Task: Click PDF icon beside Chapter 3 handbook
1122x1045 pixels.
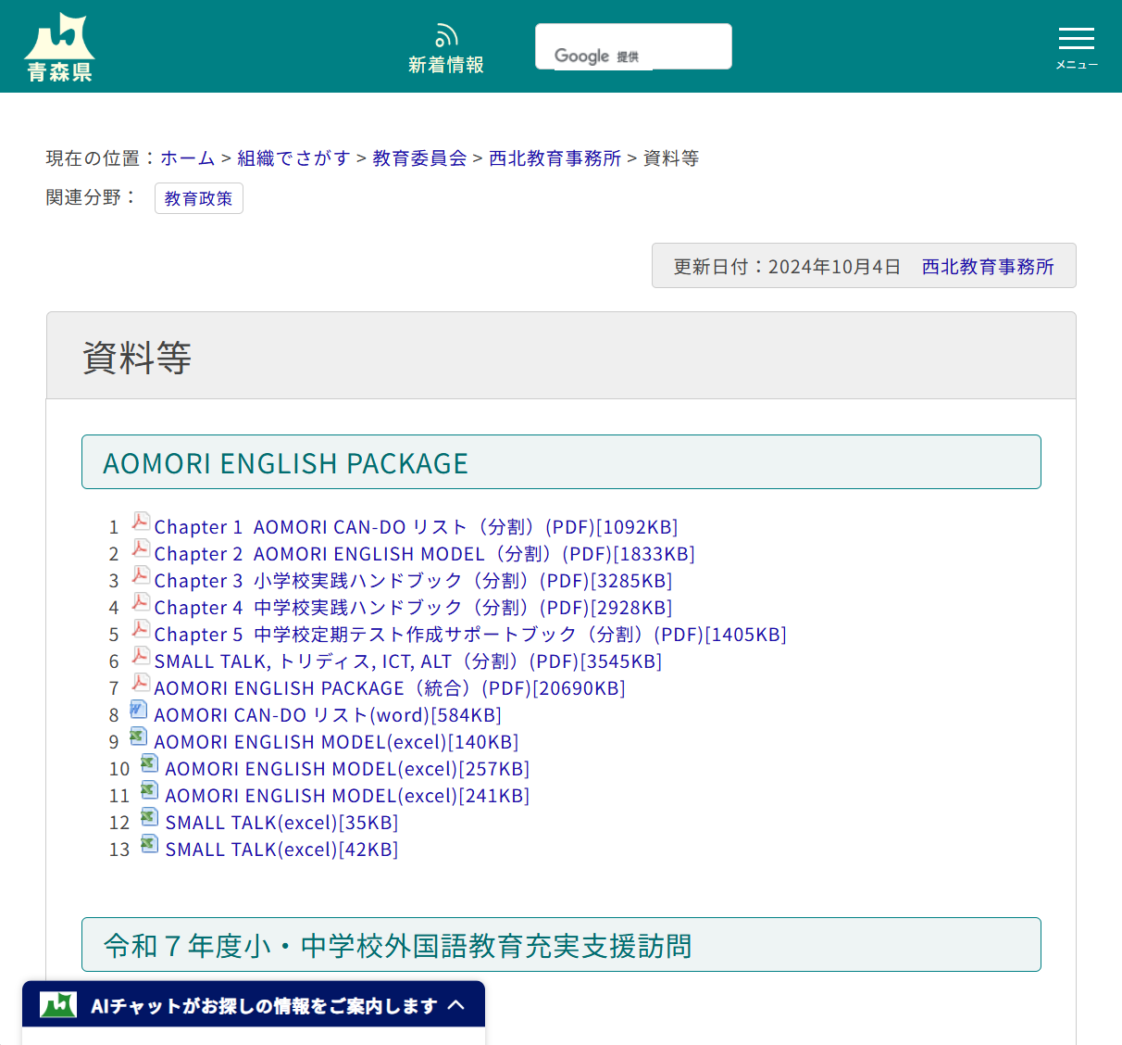Action: coord(141,576)
